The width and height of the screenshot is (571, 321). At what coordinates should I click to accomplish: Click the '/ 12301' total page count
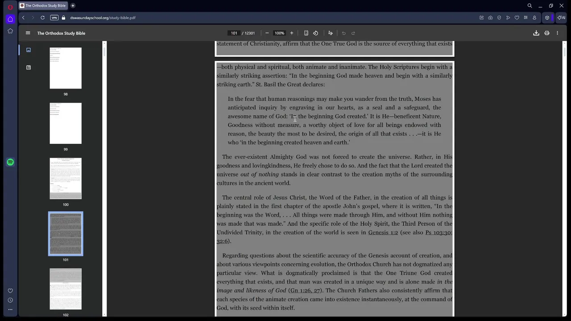248,33
